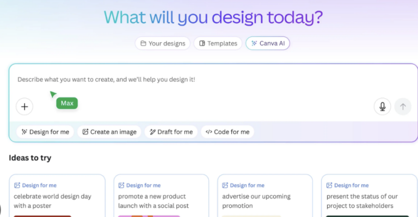
Task: Open the Your designs tab
Action: [x=163, y=43]
